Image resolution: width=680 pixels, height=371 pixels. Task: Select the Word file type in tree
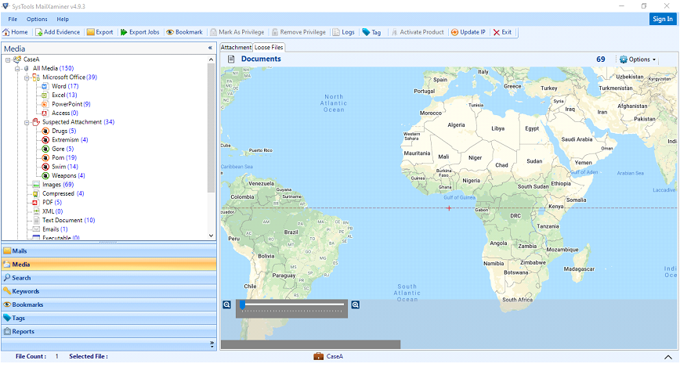[60, 86]
